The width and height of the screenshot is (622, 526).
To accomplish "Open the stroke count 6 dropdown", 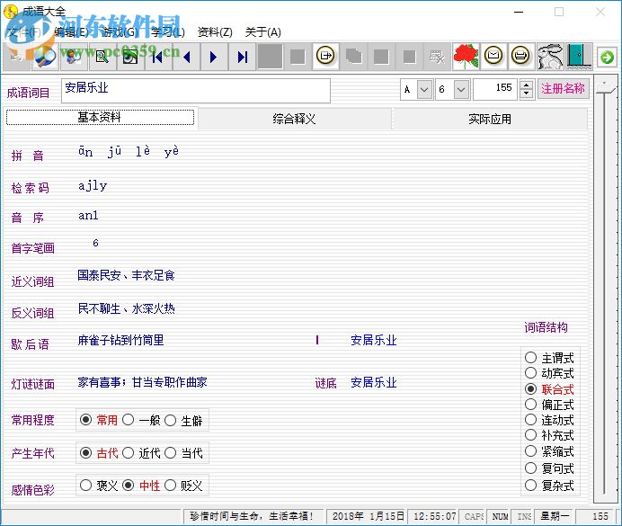I will (x=461, y=90).
